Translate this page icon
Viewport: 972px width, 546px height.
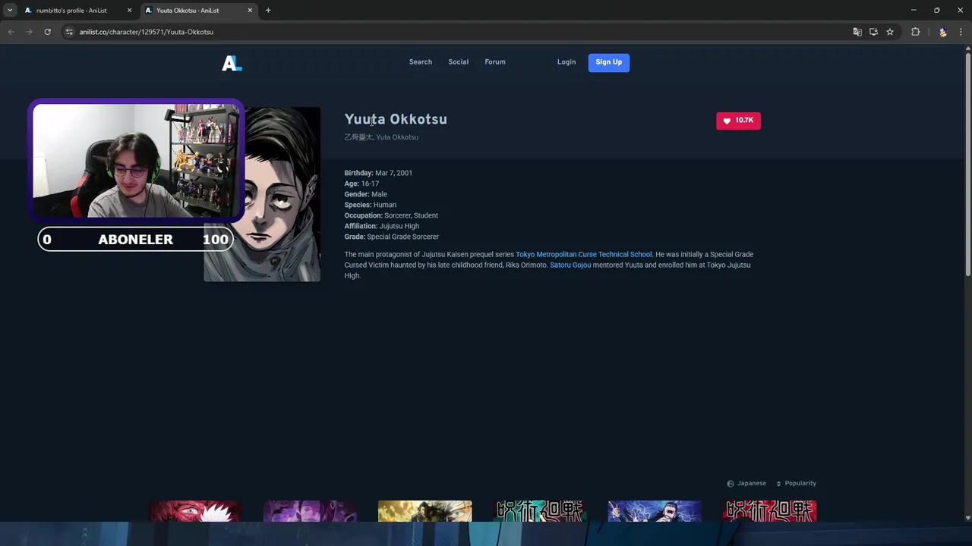tap(857, 32)
